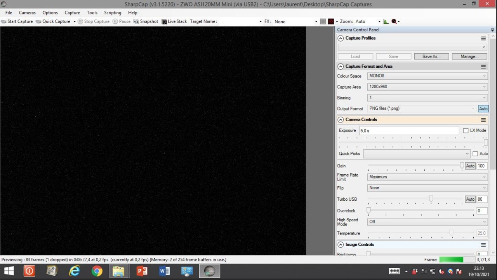Open the Binning dropdown
The image size is (497, 280).
(x=427, y=98)
